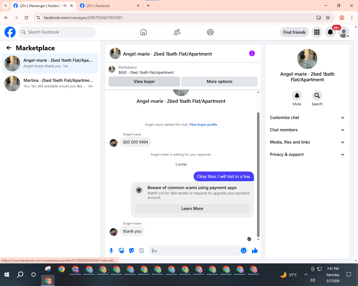
Task: Choose a GIF icon in composer
Action: pyautogui.click(x=142, y=251)
